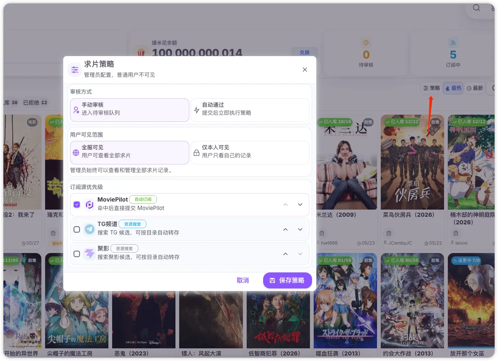The height and width of the screenshot is (361, 498).
Task: Move 聚影 down in priority
Action: click(300, 254)
